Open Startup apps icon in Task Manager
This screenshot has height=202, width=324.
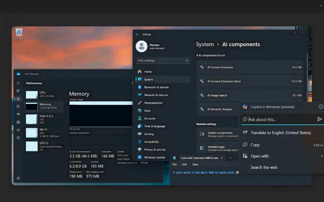pos(18,114)
